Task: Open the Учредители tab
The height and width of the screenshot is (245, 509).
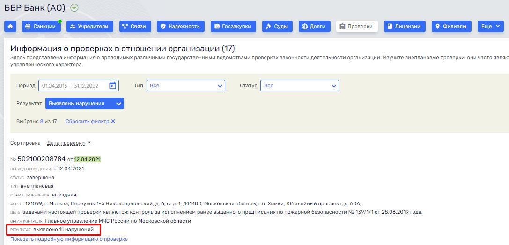Action: [x=90, y=27]
